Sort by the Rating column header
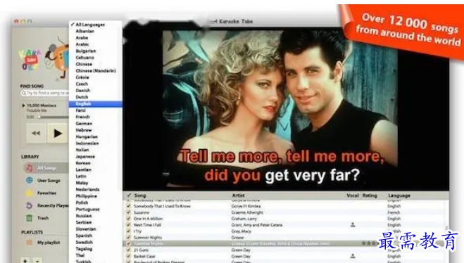The width and height of the screenshot is (464, 263). click(x=370, y=195)
